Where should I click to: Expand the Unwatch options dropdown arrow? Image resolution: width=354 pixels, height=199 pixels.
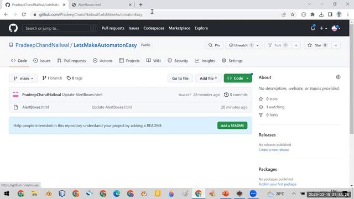(x=258, y=45)
